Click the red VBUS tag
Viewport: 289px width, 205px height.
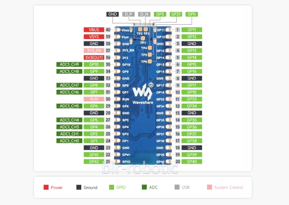[x=94, y=30]
